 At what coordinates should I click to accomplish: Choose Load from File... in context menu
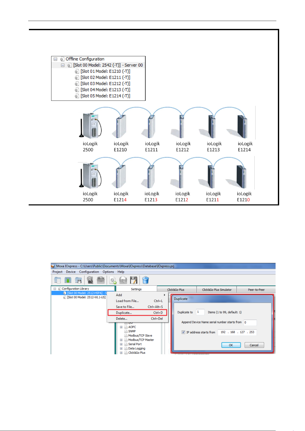[x=137, y=301]
